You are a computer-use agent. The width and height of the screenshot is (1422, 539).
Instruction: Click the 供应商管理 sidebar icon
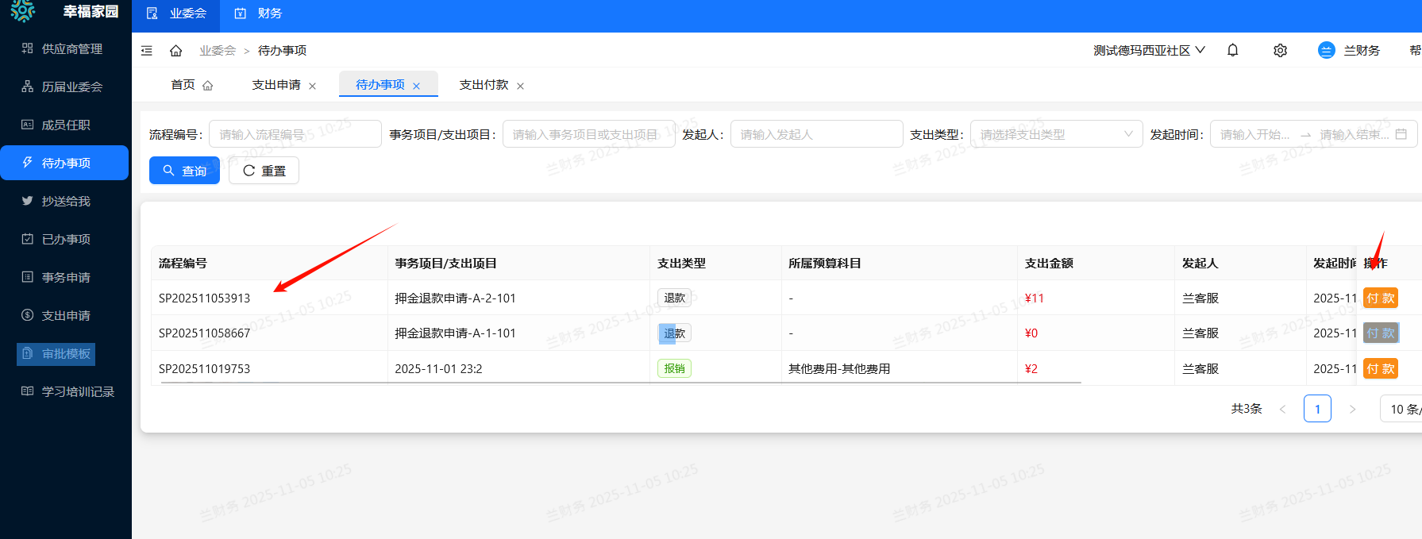tap(27, 48)
